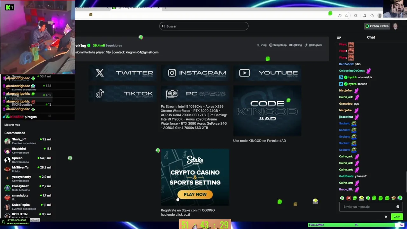Screen dimensions: 407x229
Task: Open the TikTok link @k1ngiwnl
Action: click(313, 45)
